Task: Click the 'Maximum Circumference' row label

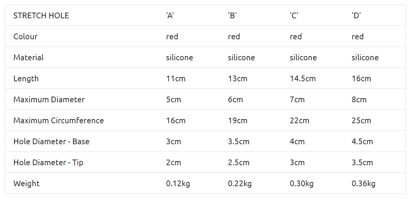Action: tap(59, 121)
